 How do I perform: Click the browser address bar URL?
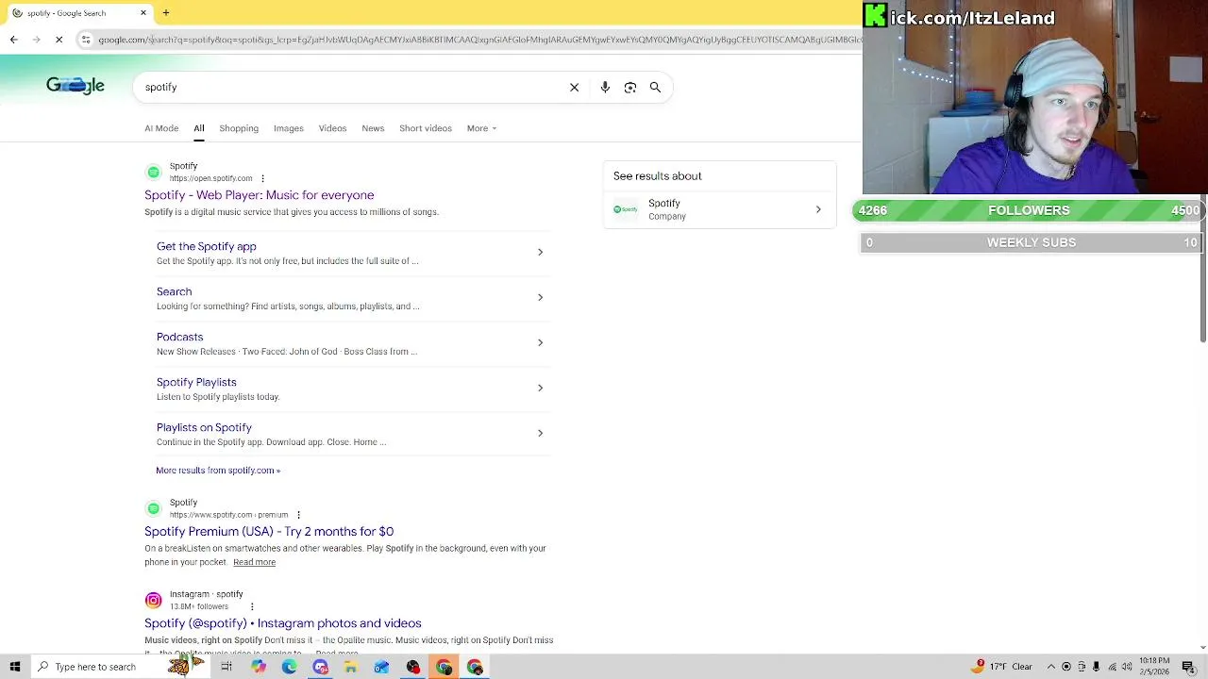[x=479, y=40]
